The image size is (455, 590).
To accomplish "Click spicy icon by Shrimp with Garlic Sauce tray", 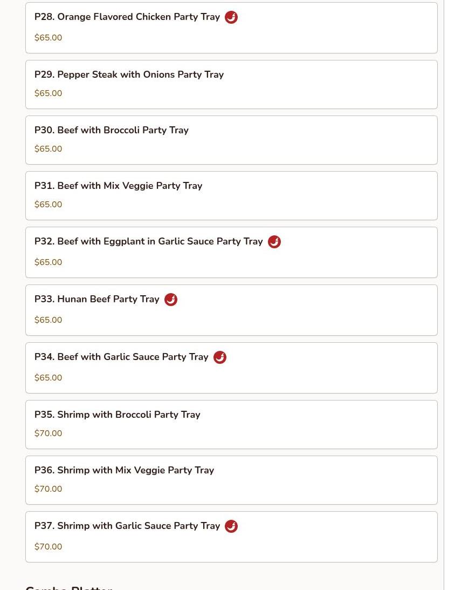I will pyautogui.click(x=231, y=526).
